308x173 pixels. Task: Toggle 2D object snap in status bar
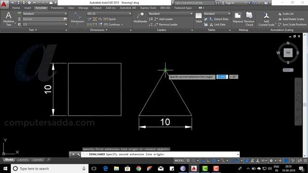237,161
